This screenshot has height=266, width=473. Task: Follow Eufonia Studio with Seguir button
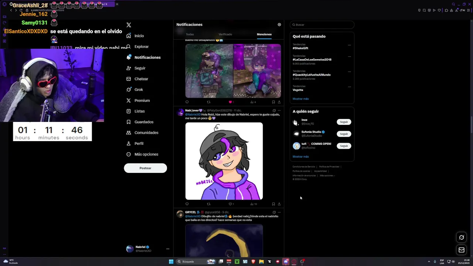click(x=344, y=134)
